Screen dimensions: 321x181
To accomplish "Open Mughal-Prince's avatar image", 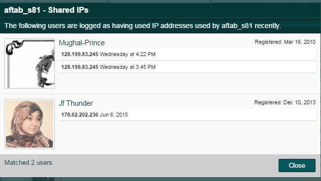I will pyautogui.click(x=30, y=63).
